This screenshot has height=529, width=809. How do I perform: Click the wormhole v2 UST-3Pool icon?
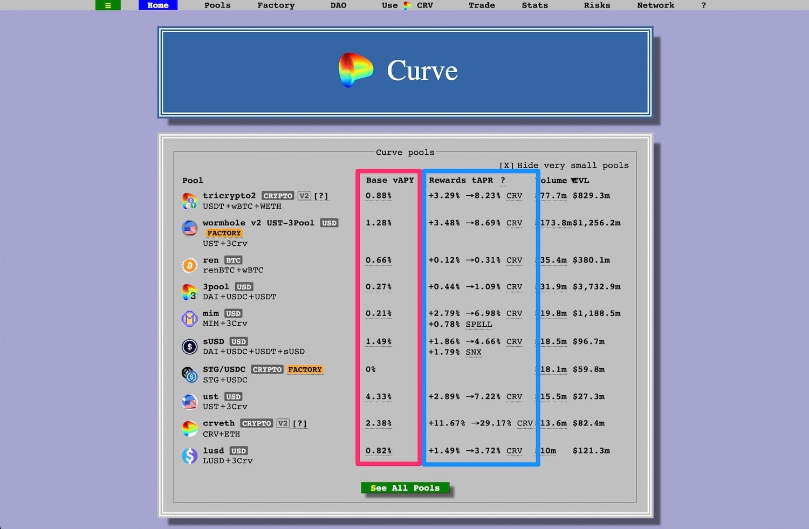coord(189,228)
